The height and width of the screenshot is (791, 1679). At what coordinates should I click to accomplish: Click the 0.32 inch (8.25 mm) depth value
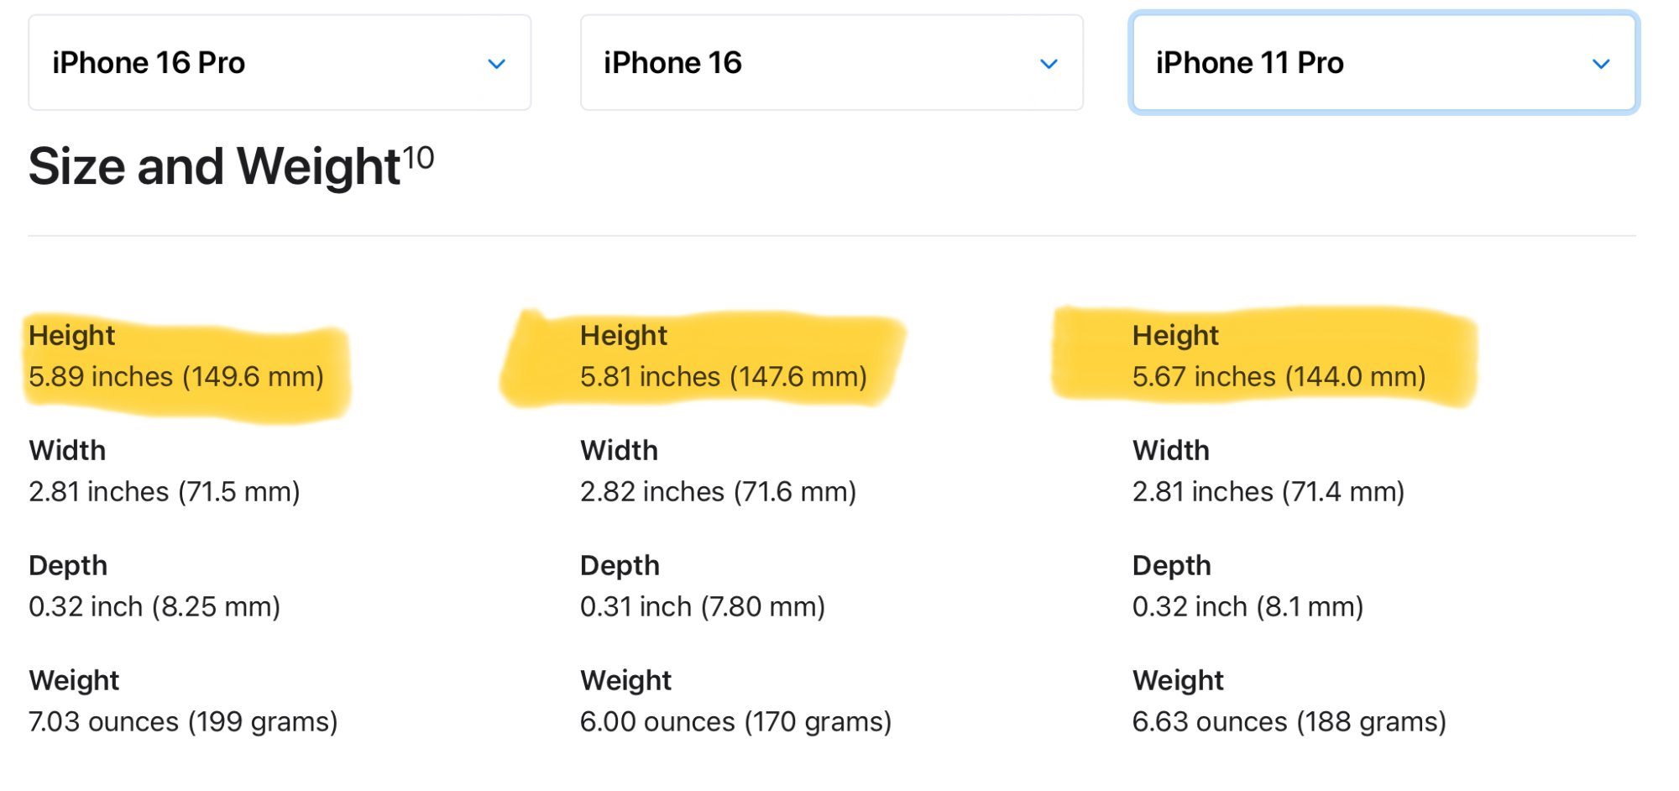coord(154,607)
